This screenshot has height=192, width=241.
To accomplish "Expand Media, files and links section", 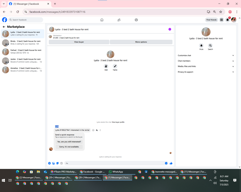I will (x=206, y=66).
